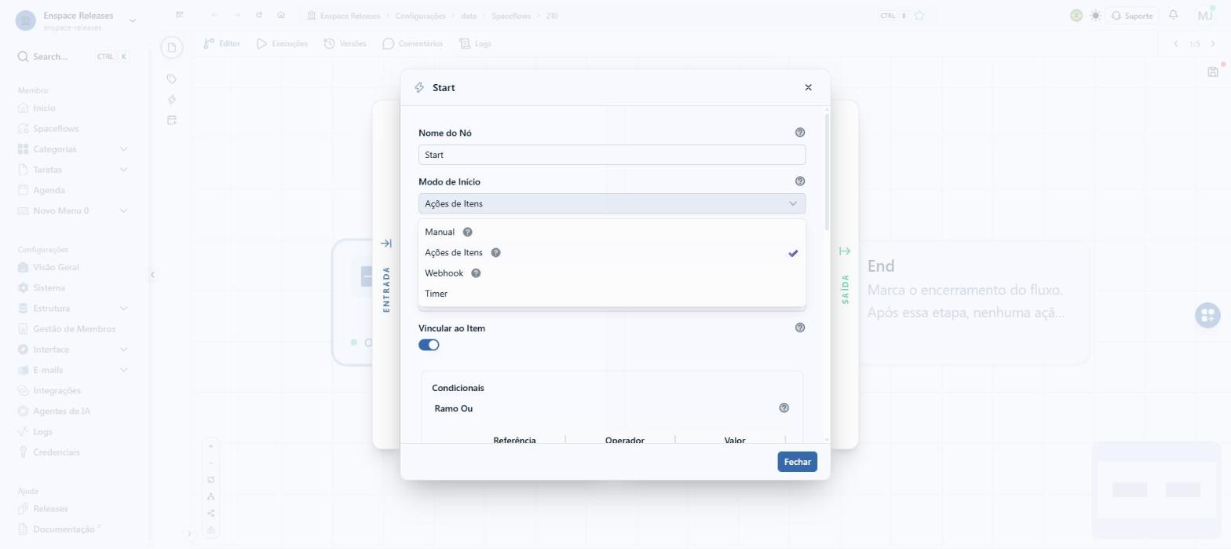Open the Enspace Releases workspace switcher chevron
1231x549 pixels.
point(132,20)
